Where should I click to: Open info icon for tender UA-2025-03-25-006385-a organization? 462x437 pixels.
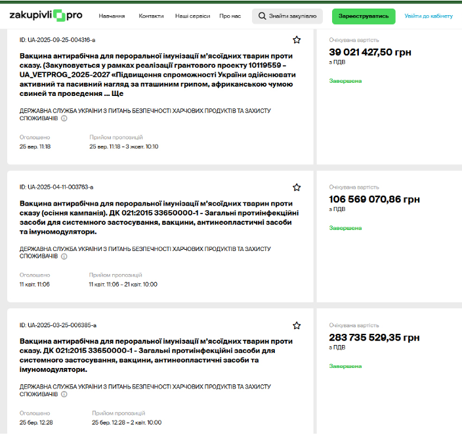[64, 394]
